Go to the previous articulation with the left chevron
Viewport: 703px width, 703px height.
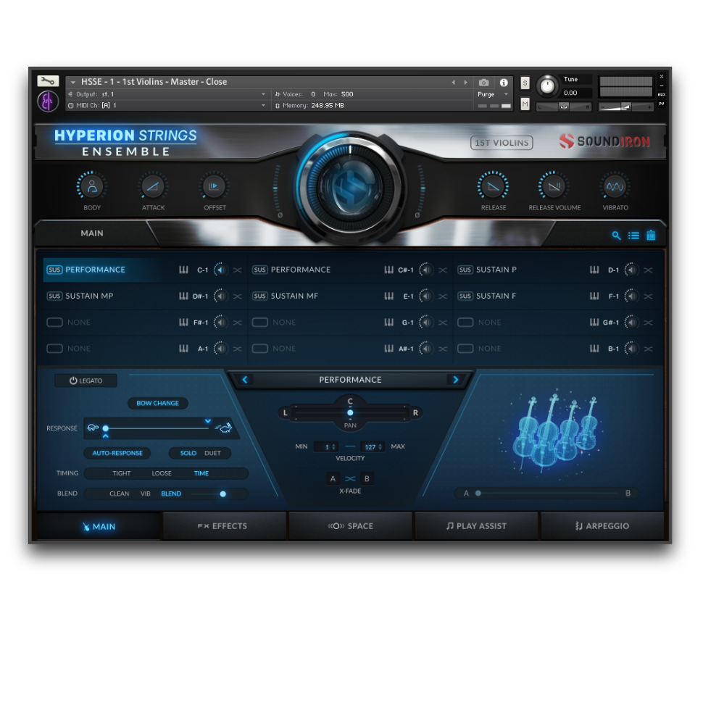coord(245,380)
